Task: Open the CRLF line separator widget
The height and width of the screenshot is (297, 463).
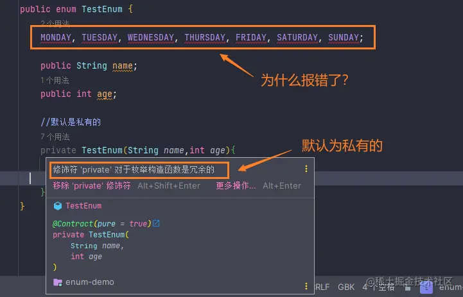Action: [x=322, y=287]
